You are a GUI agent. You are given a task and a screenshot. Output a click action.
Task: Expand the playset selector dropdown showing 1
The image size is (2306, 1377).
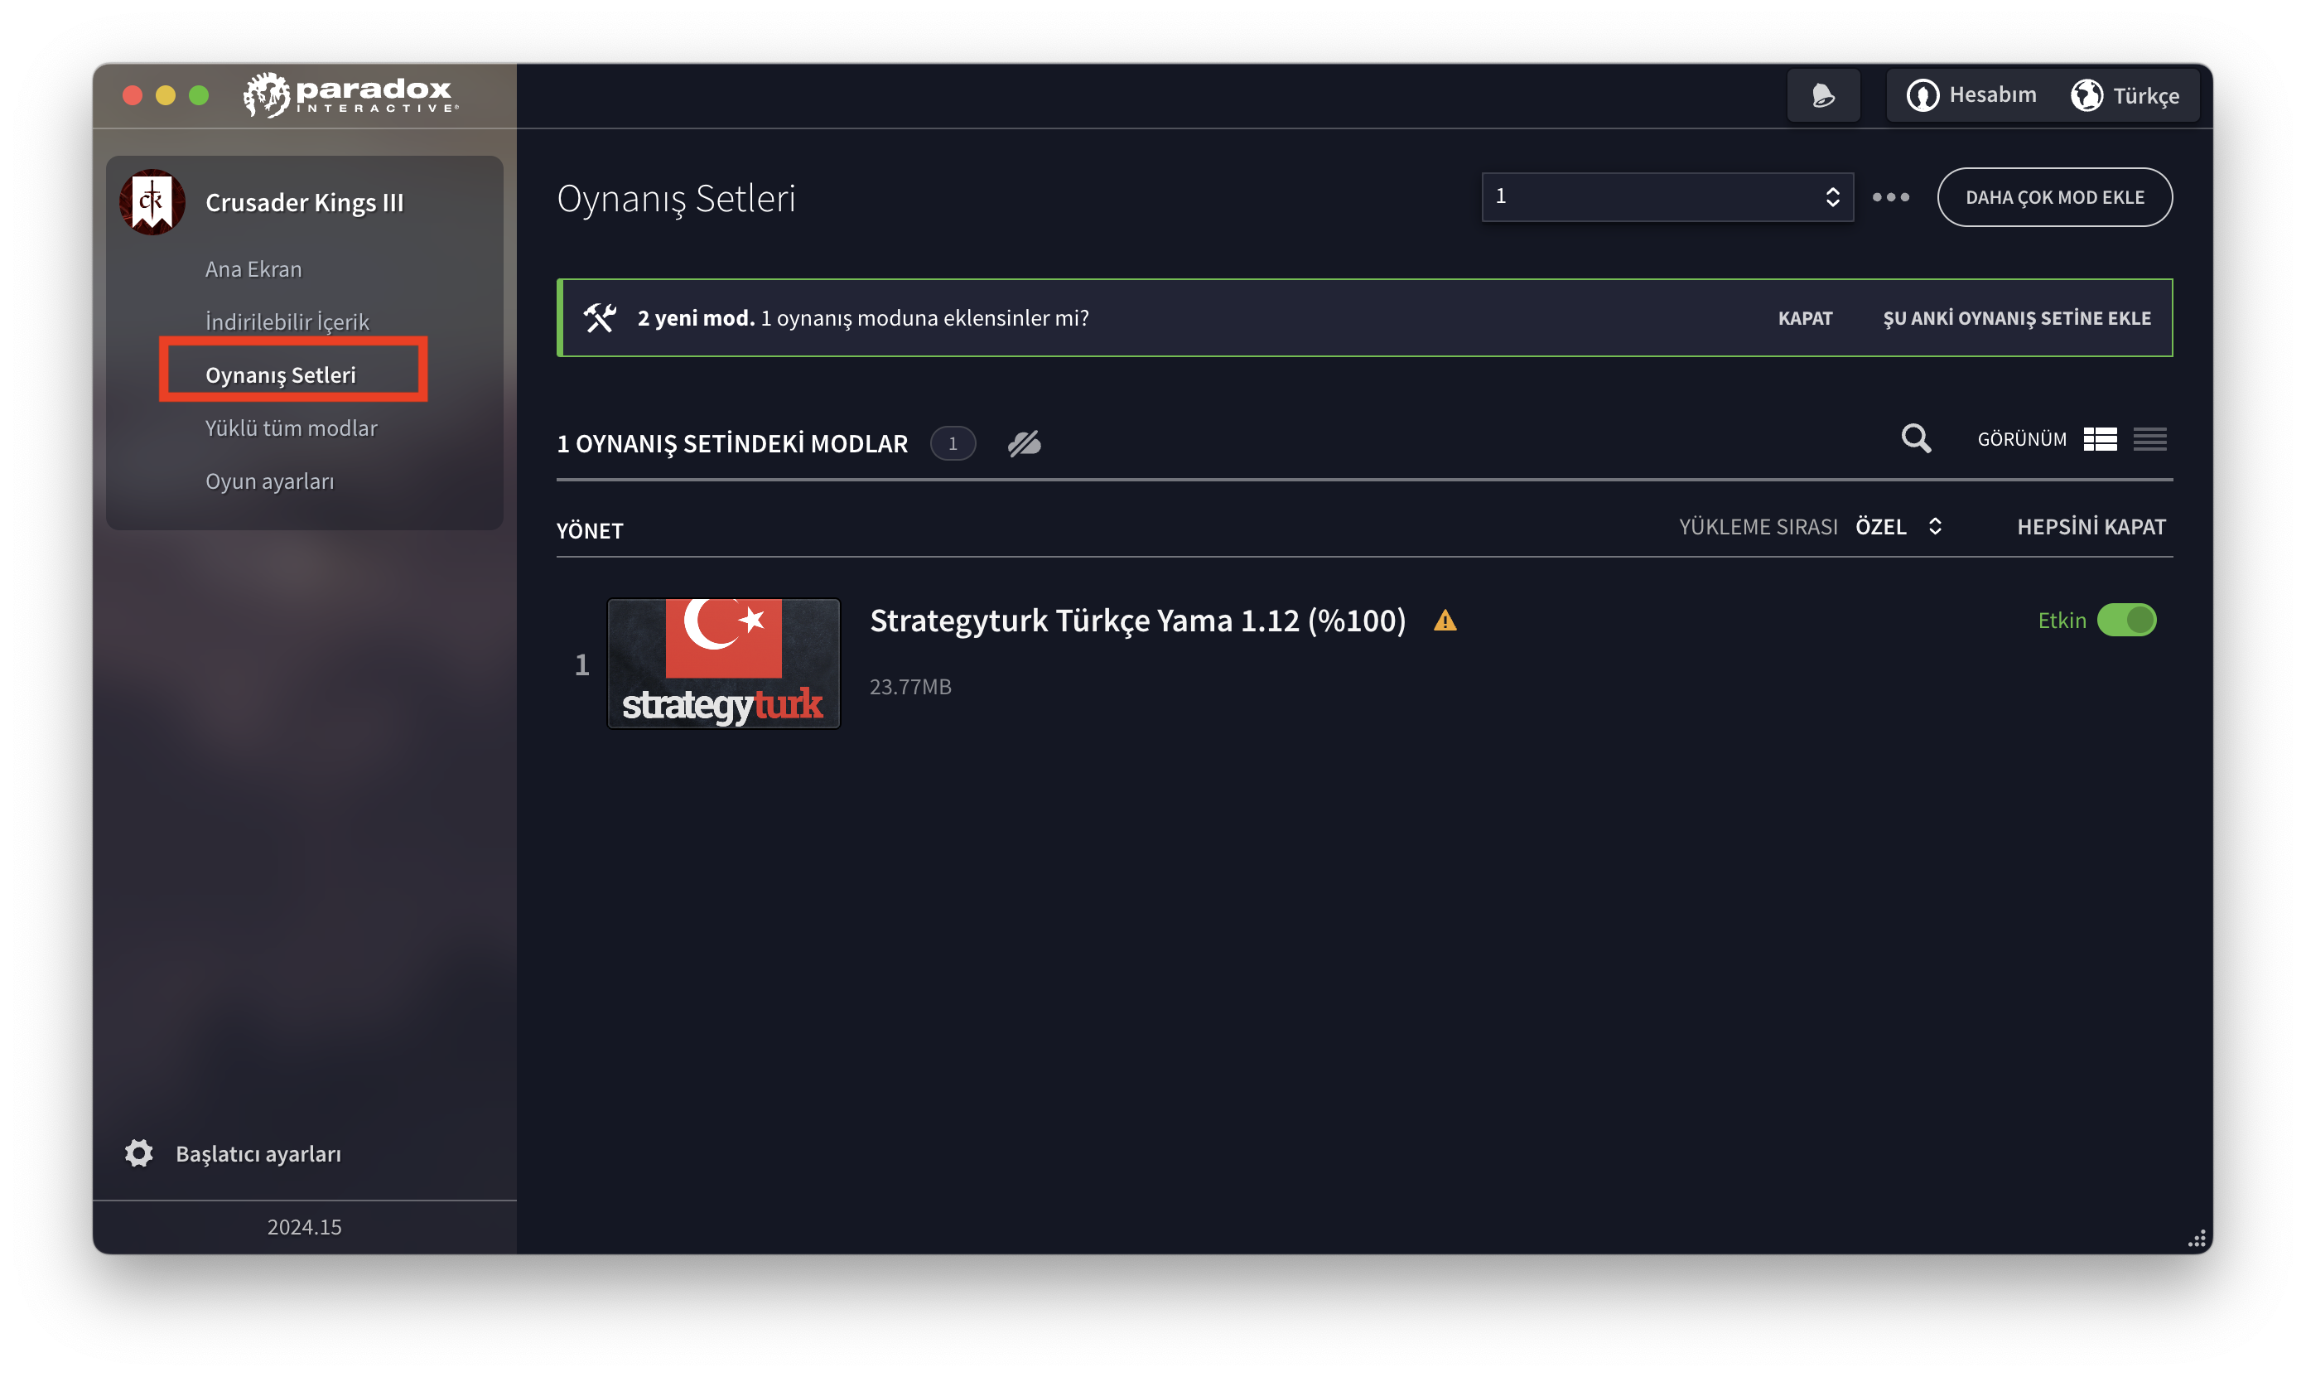point(1667,196)
